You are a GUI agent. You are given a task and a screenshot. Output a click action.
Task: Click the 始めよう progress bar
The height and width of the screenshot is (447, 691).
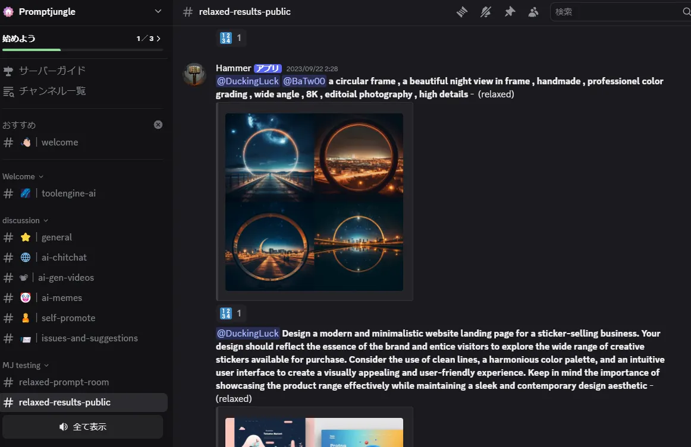[x=82, y=50]
